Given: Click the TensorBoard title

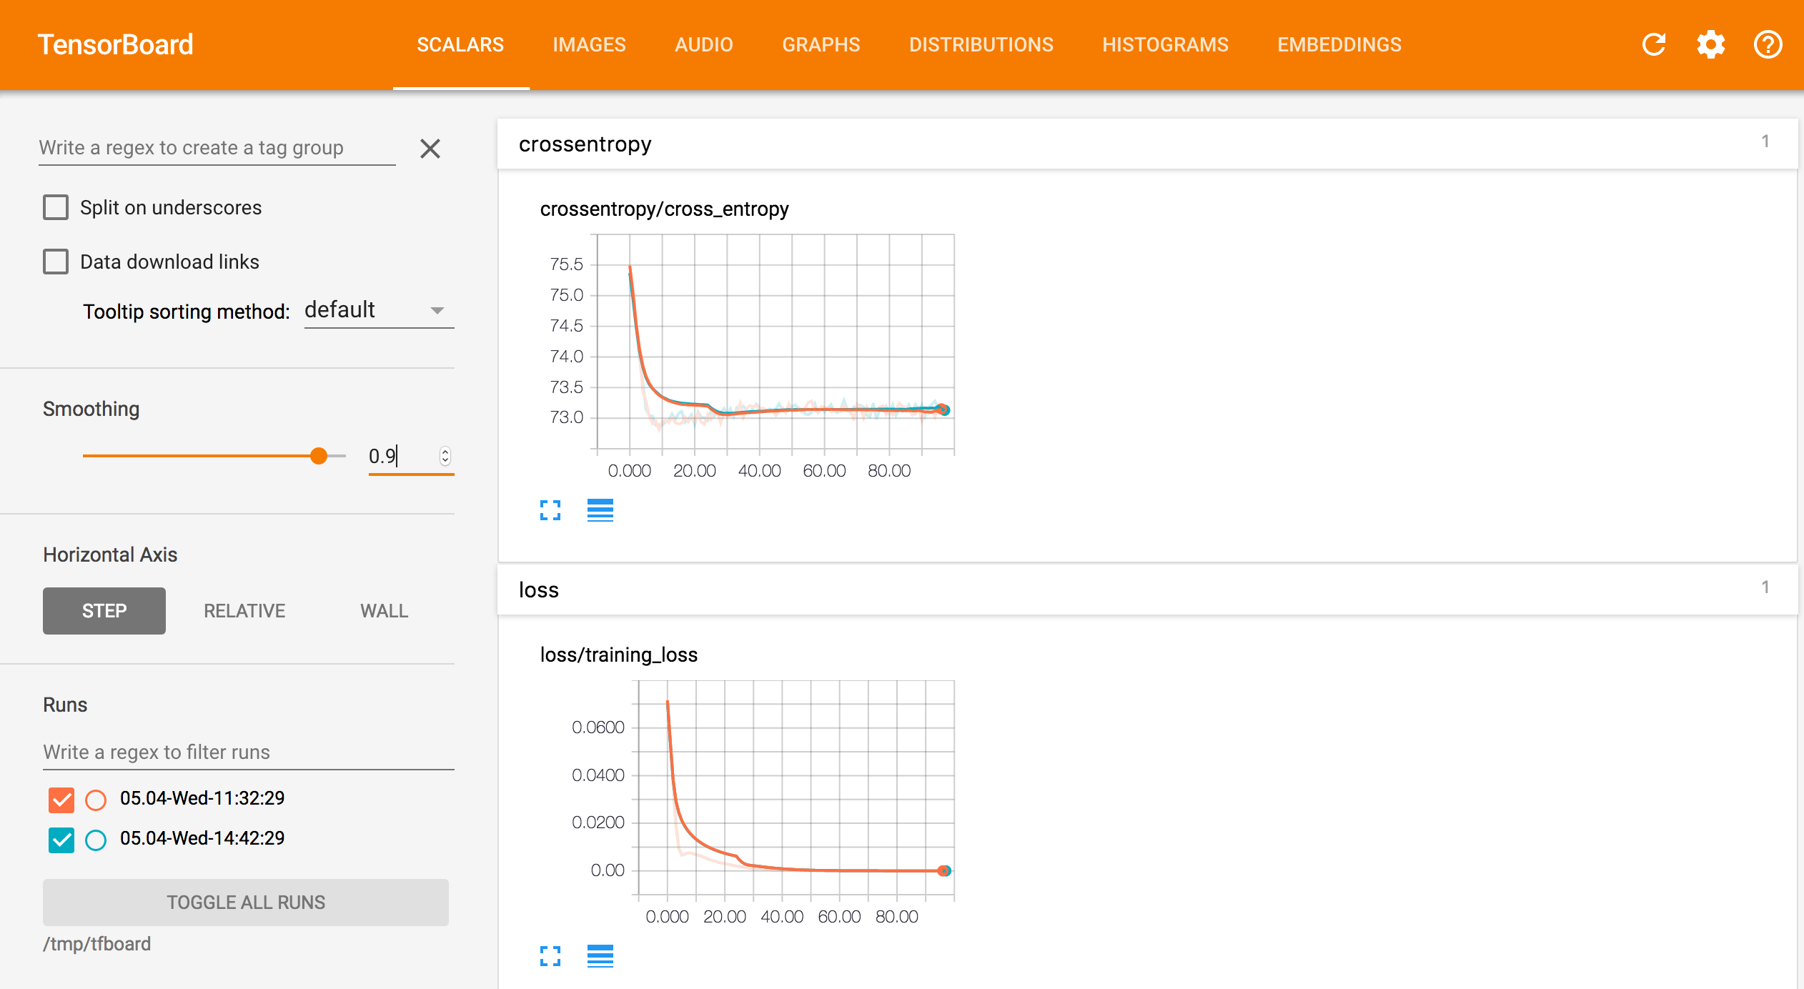Looking at the screenshot, I should click(x=115, y=44).
